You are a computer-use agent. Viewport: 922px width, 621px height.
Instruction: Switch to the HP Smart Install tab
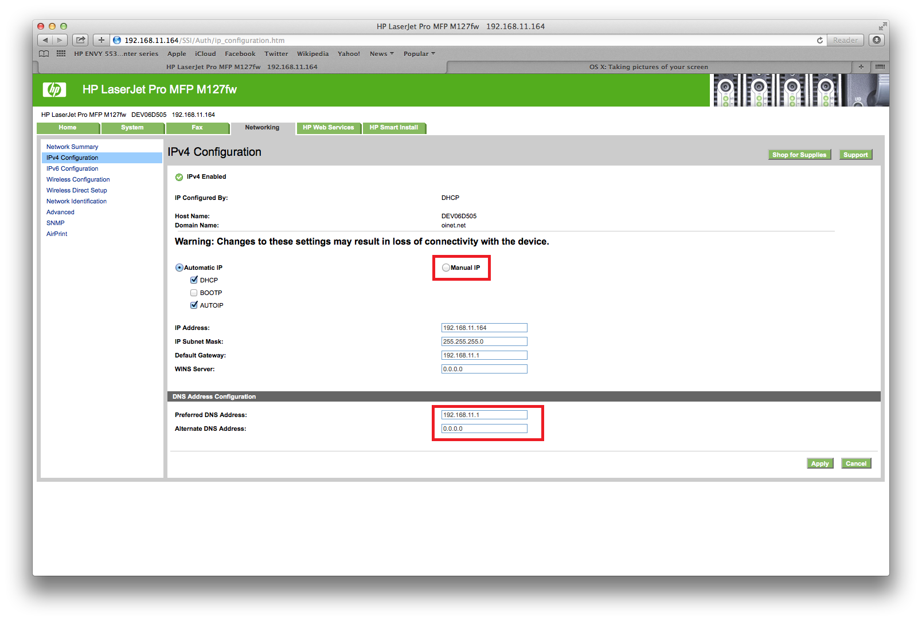click(394, 128)
